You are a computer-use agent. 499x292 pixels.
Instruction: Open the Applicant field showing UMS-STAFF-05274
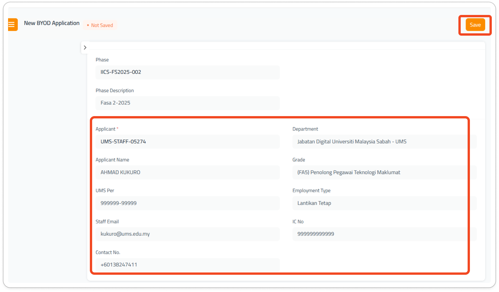pyautogui.click(x=187, y=142)
